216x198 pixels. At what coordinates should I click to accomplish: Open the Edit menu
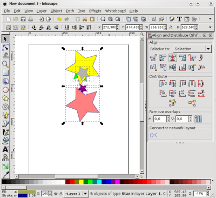coord(17,11)
